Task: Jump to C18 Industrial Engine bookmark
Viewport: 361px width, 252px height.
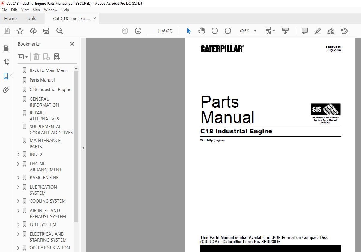Action: click(50, 90)
